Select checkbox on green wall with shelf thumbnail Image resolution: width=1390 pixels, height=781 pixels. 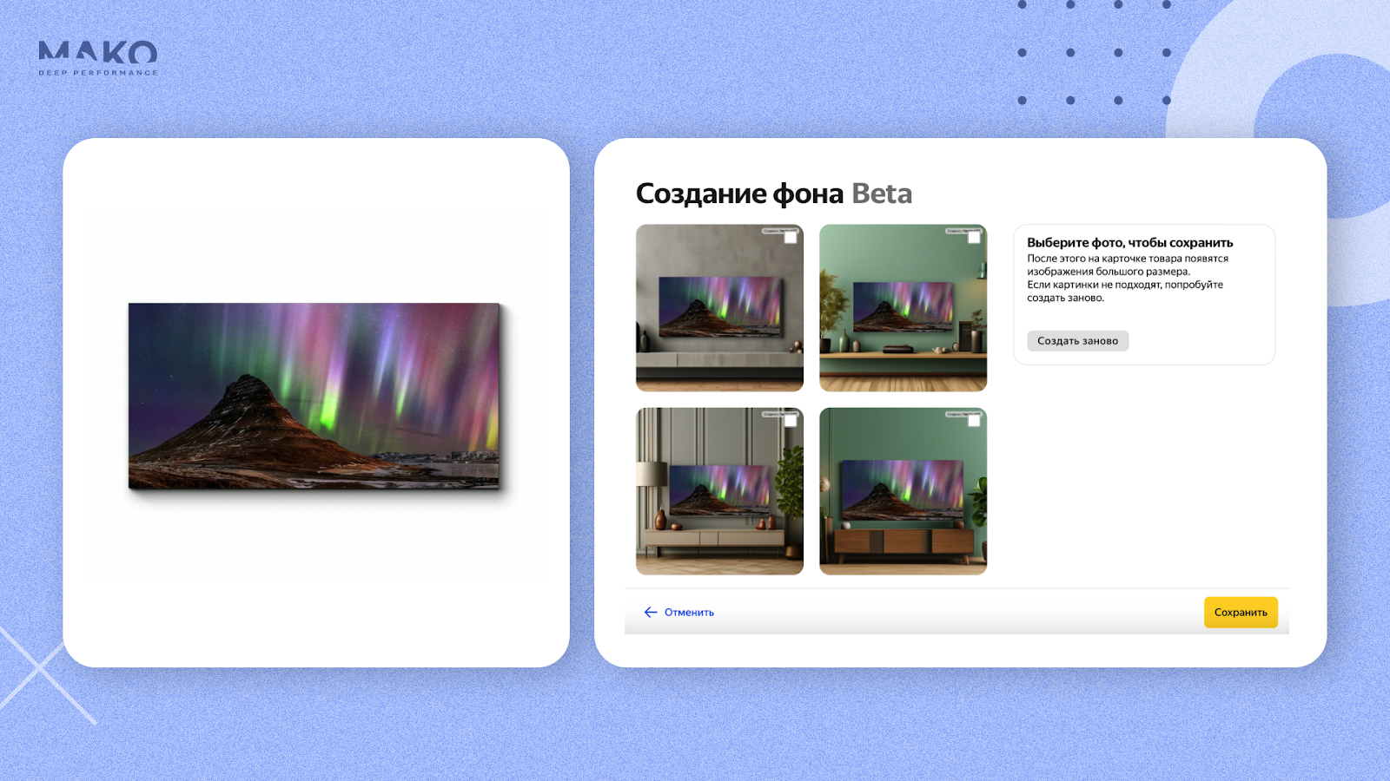tap(974, 238)
